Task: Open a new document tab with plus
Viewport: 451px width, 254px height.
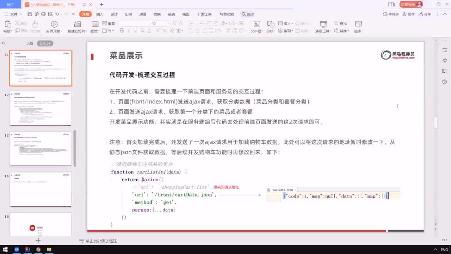Action: 101,5
